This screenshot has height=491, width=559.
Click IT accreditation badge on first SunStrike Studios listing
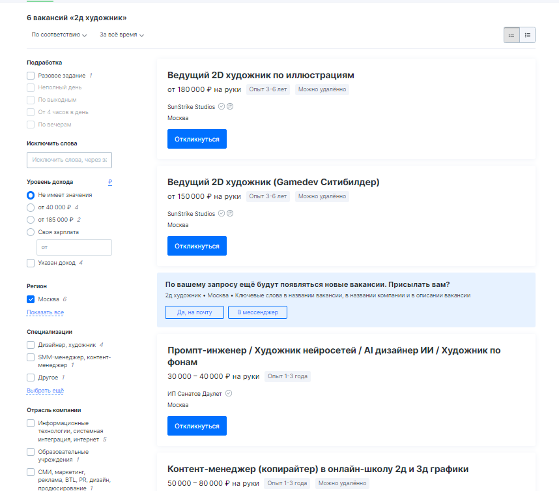click(230, 107)
